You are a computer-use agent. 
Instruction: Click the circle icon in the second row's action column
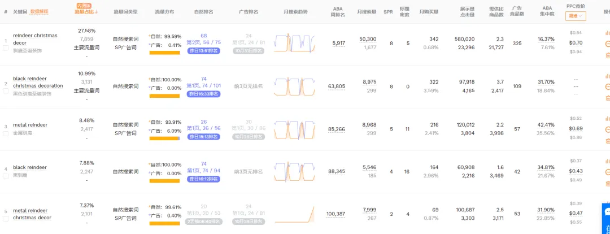[x=608, y=87]
